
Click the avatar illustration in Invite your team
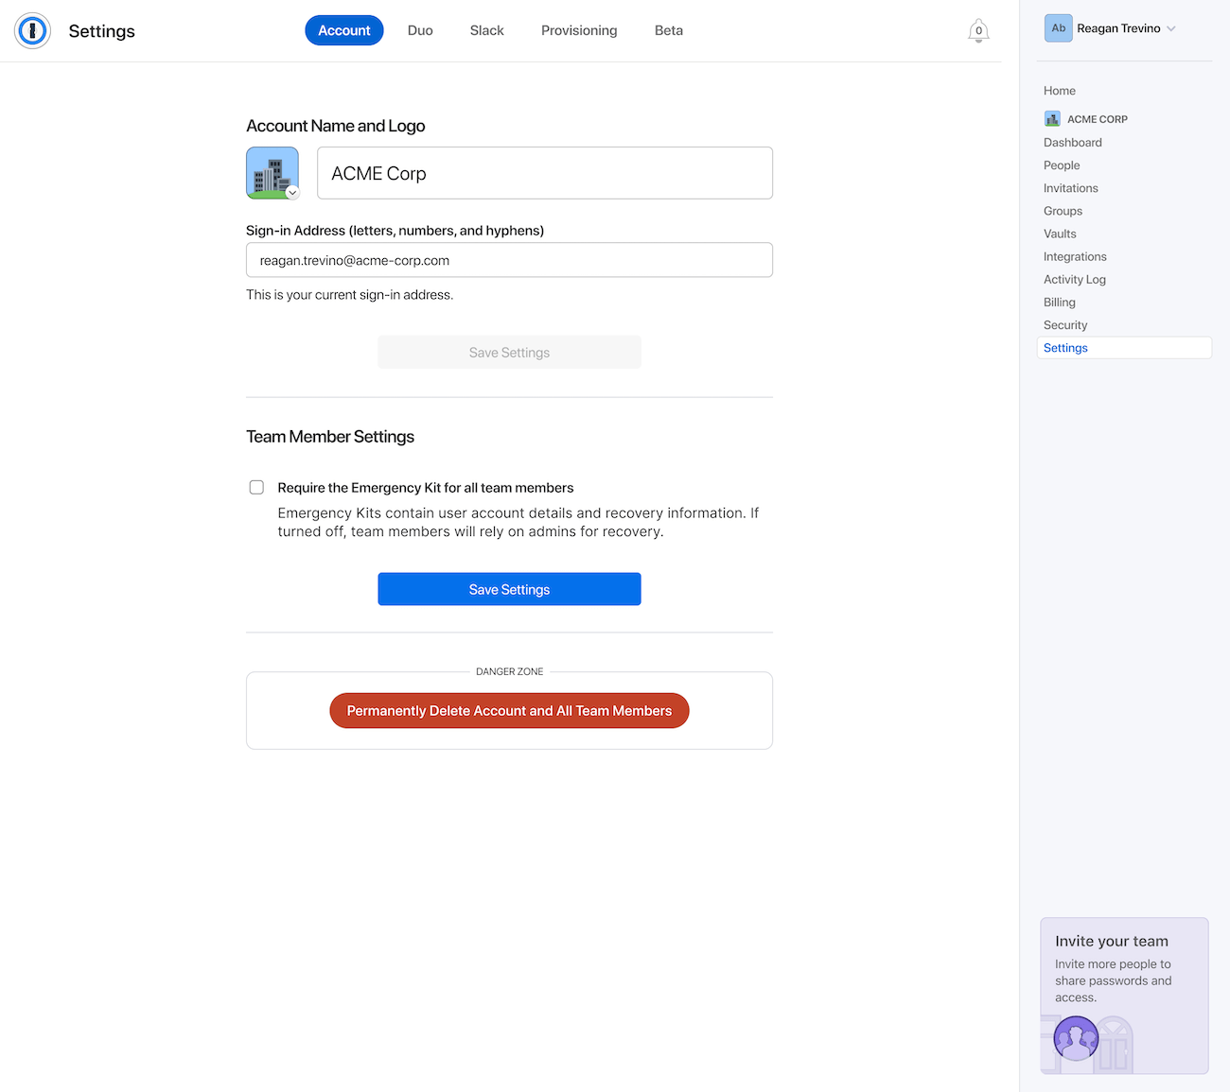[x=1076, y=1038]
